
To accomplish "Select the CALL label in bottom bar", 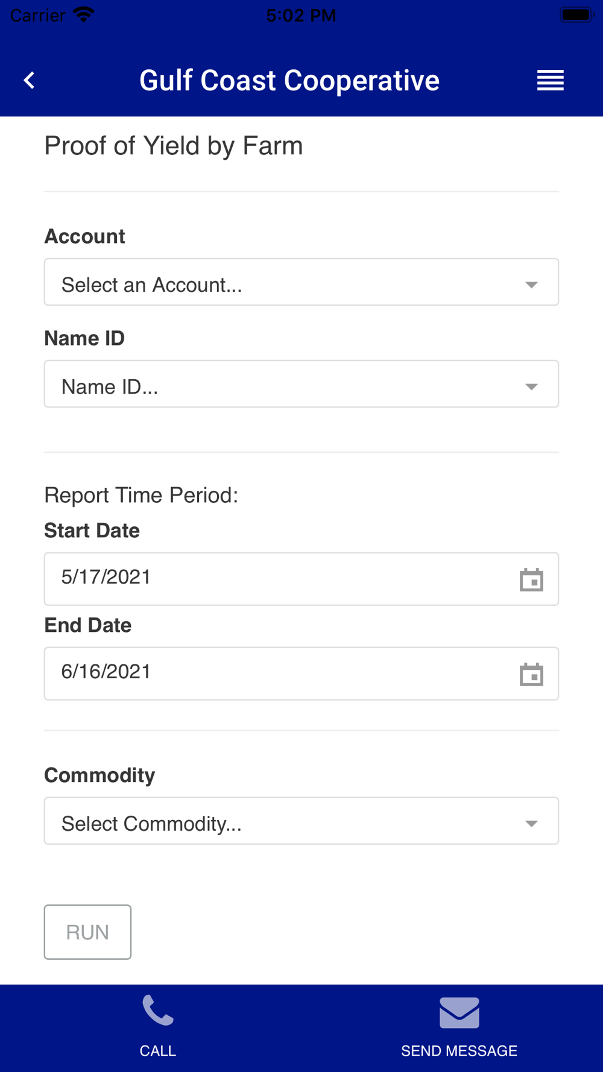I will click(158, 1051).
